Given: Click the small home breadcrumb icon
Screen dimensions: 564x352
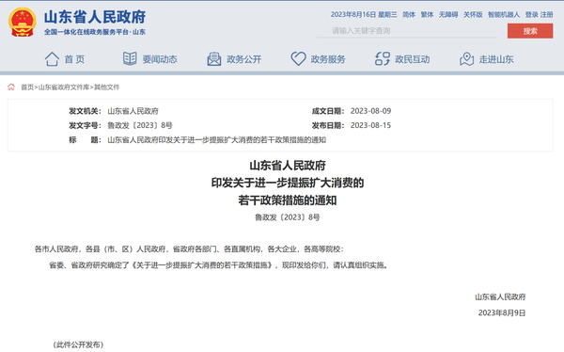Looking at the screenshot, I should pyautogui.click(x=11, y=88).
